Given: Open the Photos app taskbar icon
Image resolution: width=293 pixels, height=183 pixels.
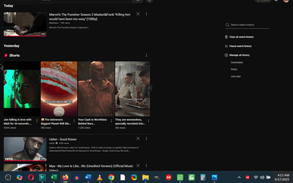Looking at the screenshot, I should pos(214,177).
